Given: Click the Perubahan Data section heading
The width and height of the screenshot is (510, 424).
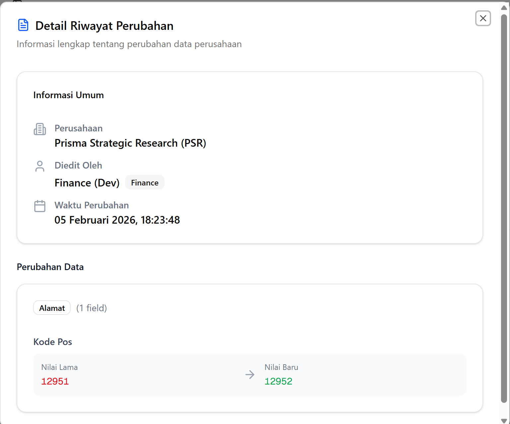Looking at the screenshot, I should click(50, 267).
